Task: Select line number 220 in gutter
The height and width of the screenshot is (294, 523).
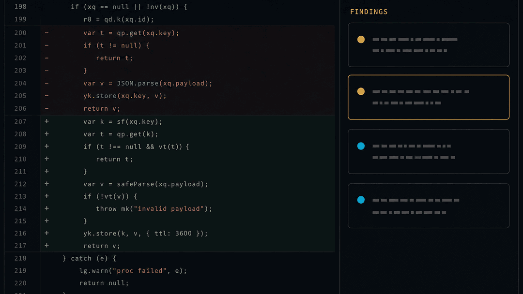Action: (20, 283)
